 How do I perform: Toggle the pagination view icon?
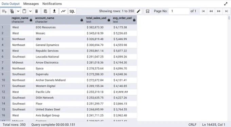point(148,11)
